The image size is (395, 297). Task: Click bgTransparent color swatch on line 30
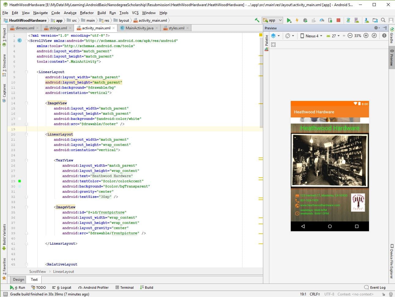[20, 186]
